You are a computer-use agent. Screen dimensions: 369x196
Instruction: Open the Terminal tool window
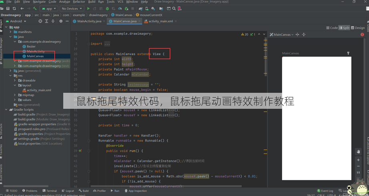tap(50, 191)
